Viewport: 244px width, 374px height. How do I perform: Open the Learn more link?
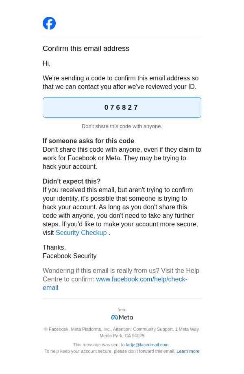coord(188,351)
